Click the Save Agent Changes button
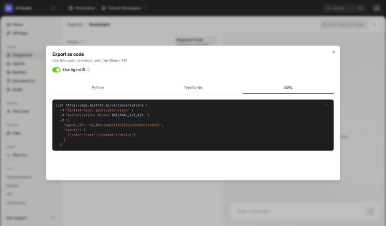386x226 pixels. point(344,25)
